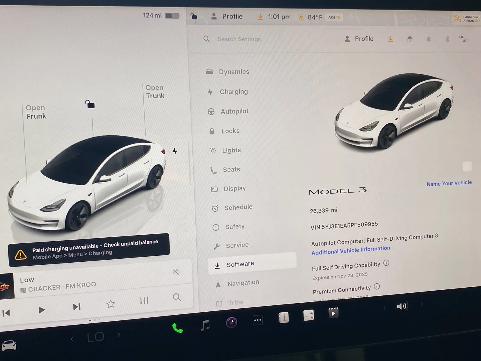This screenshot has width=481, height=361.
Task: Click the search magnifier in settings header
Action: 207,39
